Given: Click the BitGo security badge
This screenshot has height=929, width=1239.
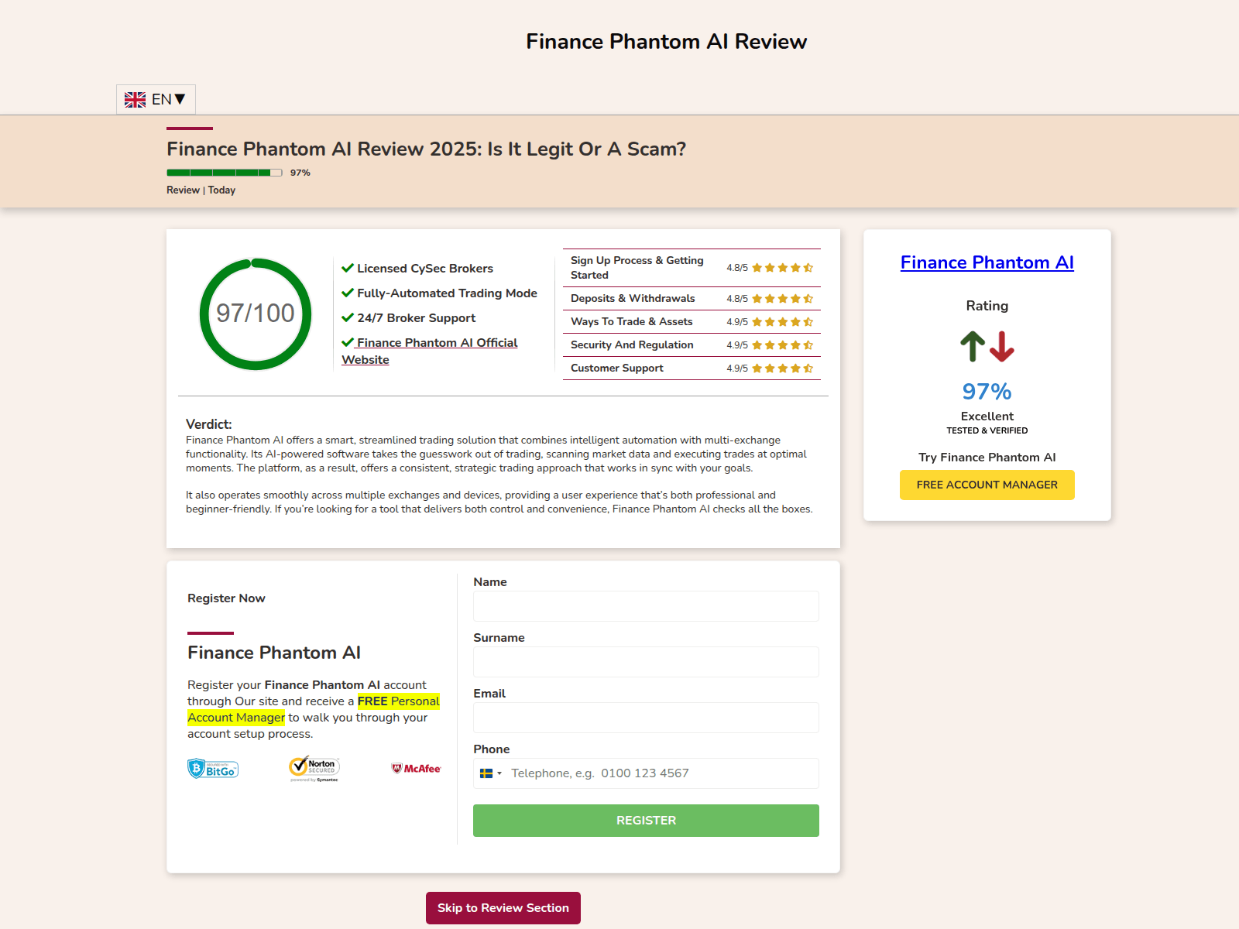Looking at the screenshot, I should pos(213,769).
